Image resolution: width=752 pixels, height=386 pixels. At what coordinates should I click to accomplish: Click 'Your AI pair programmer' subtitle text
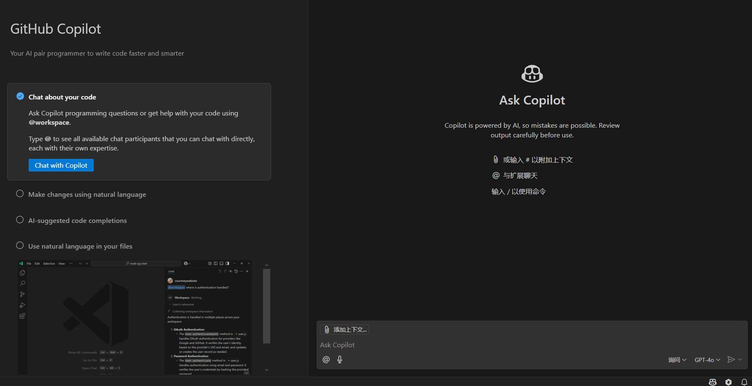tap(97, 54)
